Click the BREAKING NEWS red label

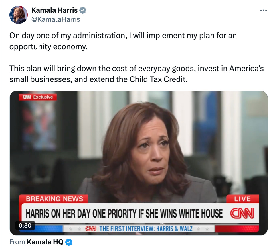54,199
